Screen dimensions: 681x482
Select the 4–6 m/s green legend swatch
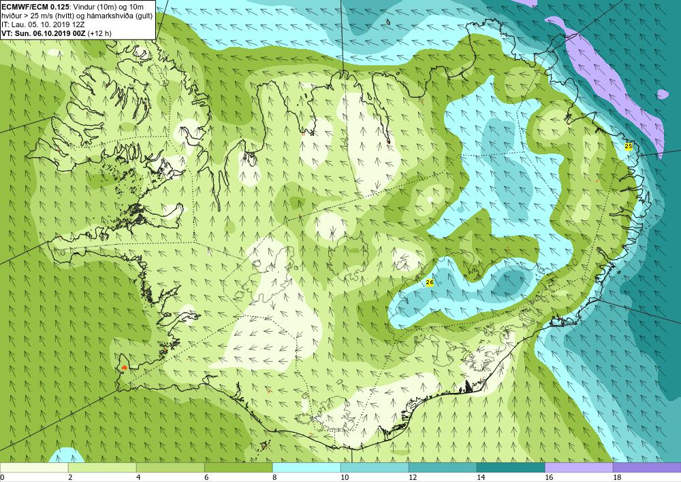[x=170, y=468]
